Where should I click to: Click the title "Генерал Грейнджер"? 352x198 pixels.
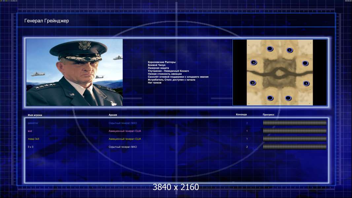click(47, 21)
